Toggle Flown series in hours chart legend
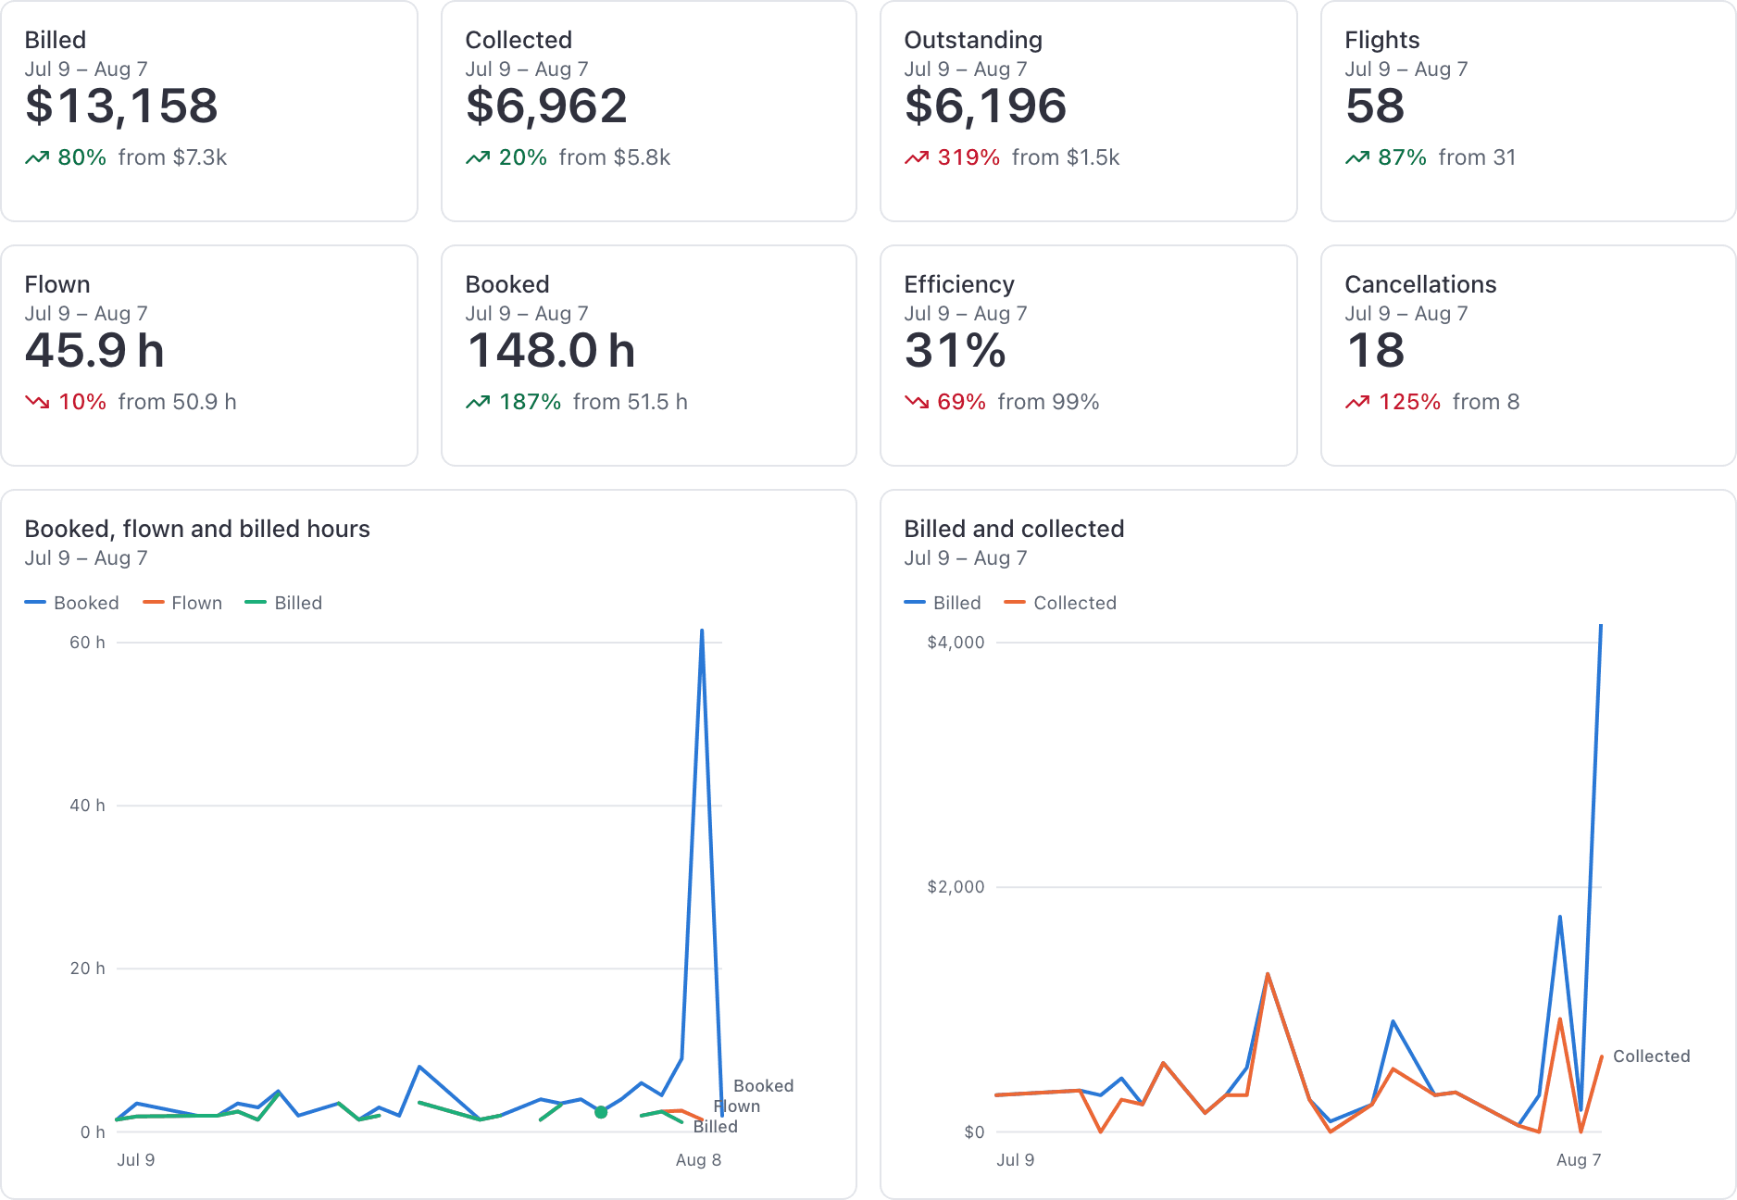This screenshot has height=1200, width=1737. pos(182,603)
